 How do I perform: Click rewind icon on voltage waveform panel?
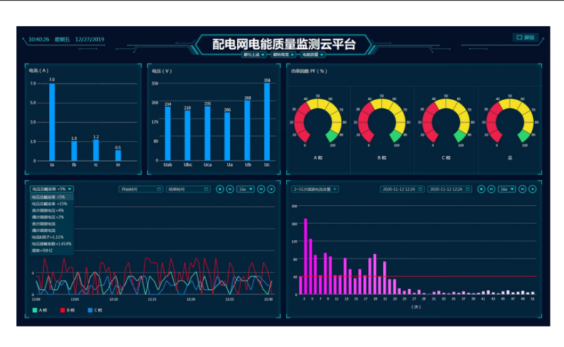click(229, 189)
